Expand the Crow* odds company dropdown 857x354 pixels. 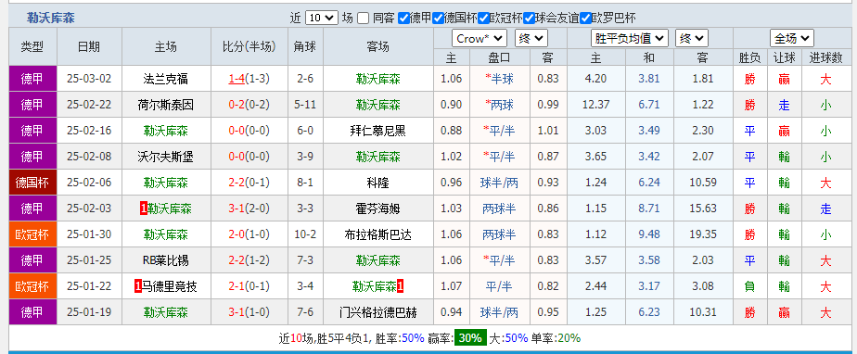(480, 38)
